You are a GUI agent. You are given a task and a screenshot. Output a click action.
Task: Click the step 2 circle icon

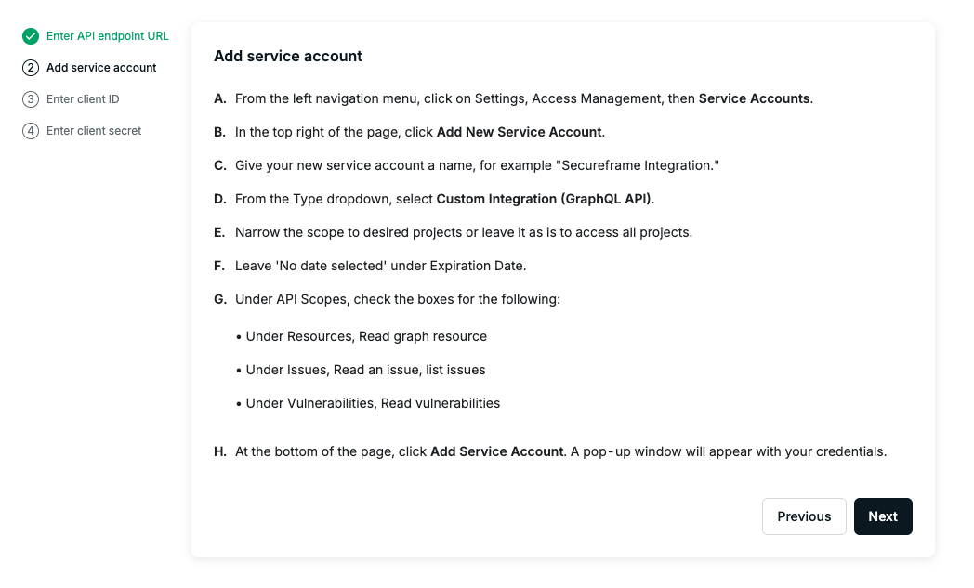pos(31,68)
